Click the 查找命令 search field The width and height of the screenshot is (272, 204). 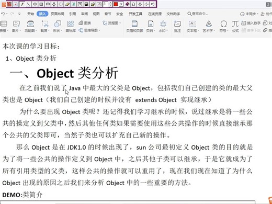(x=198, y=14)
